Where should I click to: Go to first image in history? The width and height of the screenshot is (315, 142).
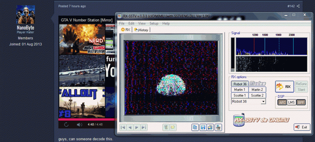point(123,127)
